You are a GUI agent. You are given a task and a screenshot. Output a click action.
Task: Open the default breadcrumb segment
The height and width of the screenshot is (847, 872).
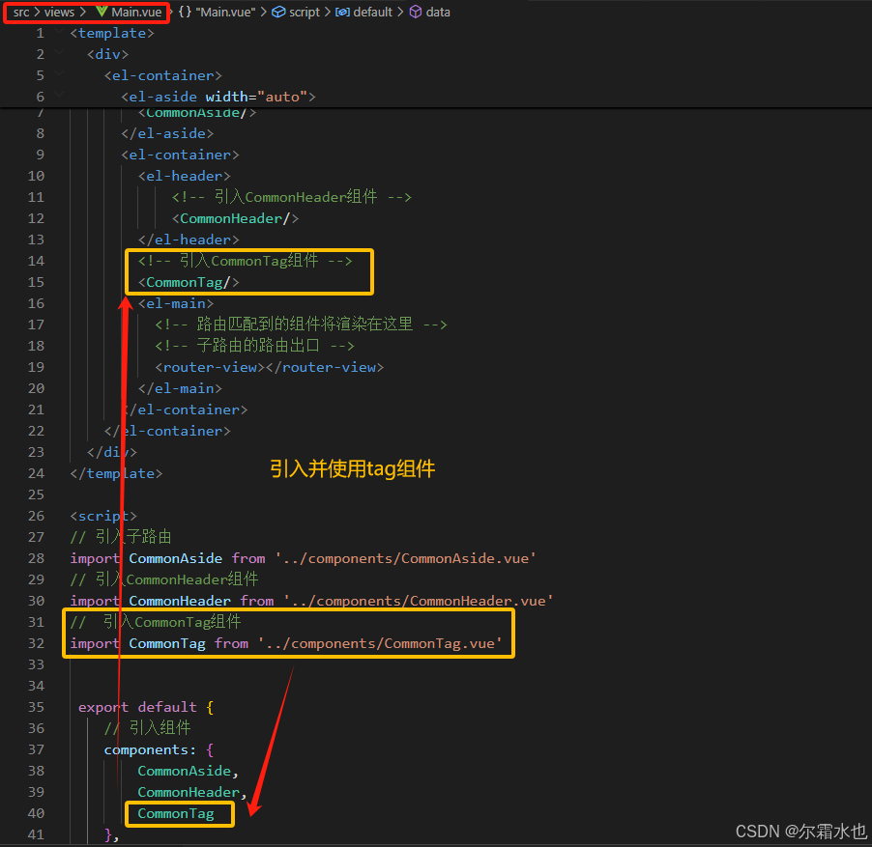pyautogui.click(x=372, y=13)
